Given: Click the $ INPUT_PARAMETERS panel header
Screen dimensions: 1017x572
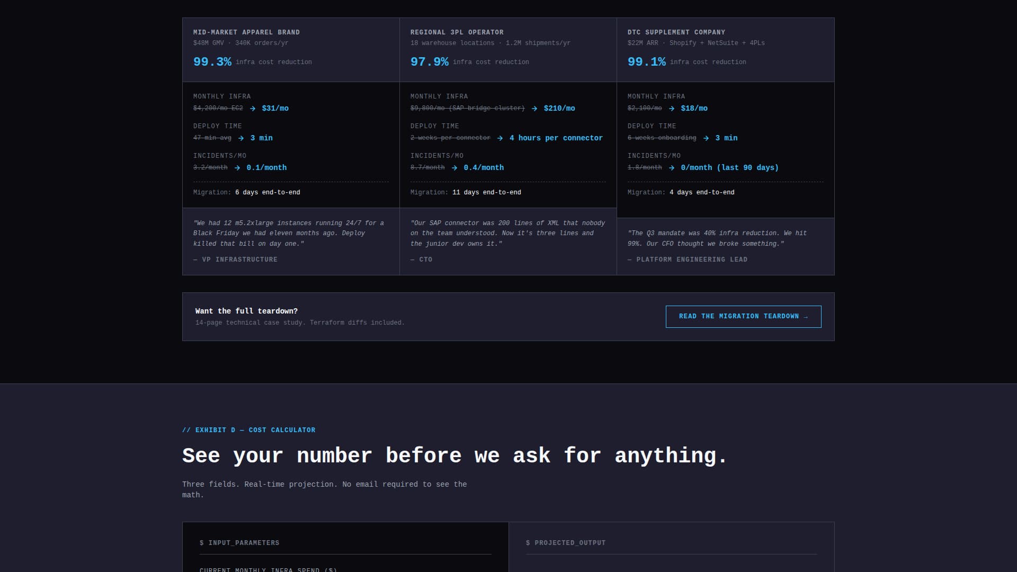Looking at the screenshot, I should (x=239, y=543).
